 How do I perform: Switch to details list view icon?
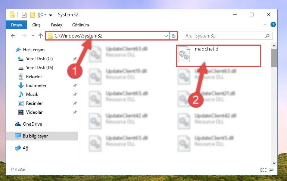pos(263,170)
